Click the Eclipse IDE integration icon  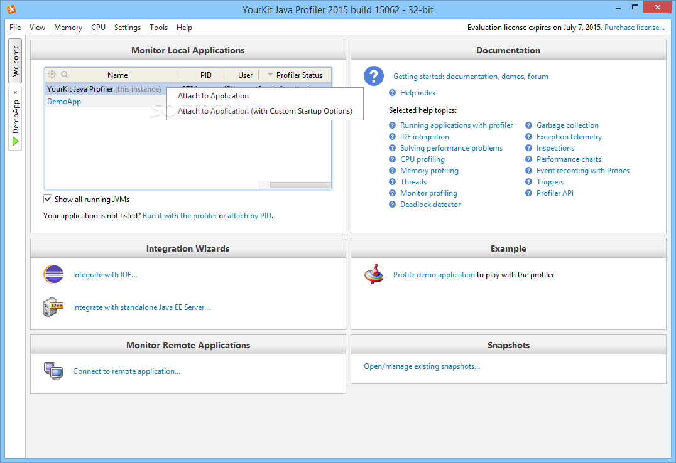tap(53, 274)
